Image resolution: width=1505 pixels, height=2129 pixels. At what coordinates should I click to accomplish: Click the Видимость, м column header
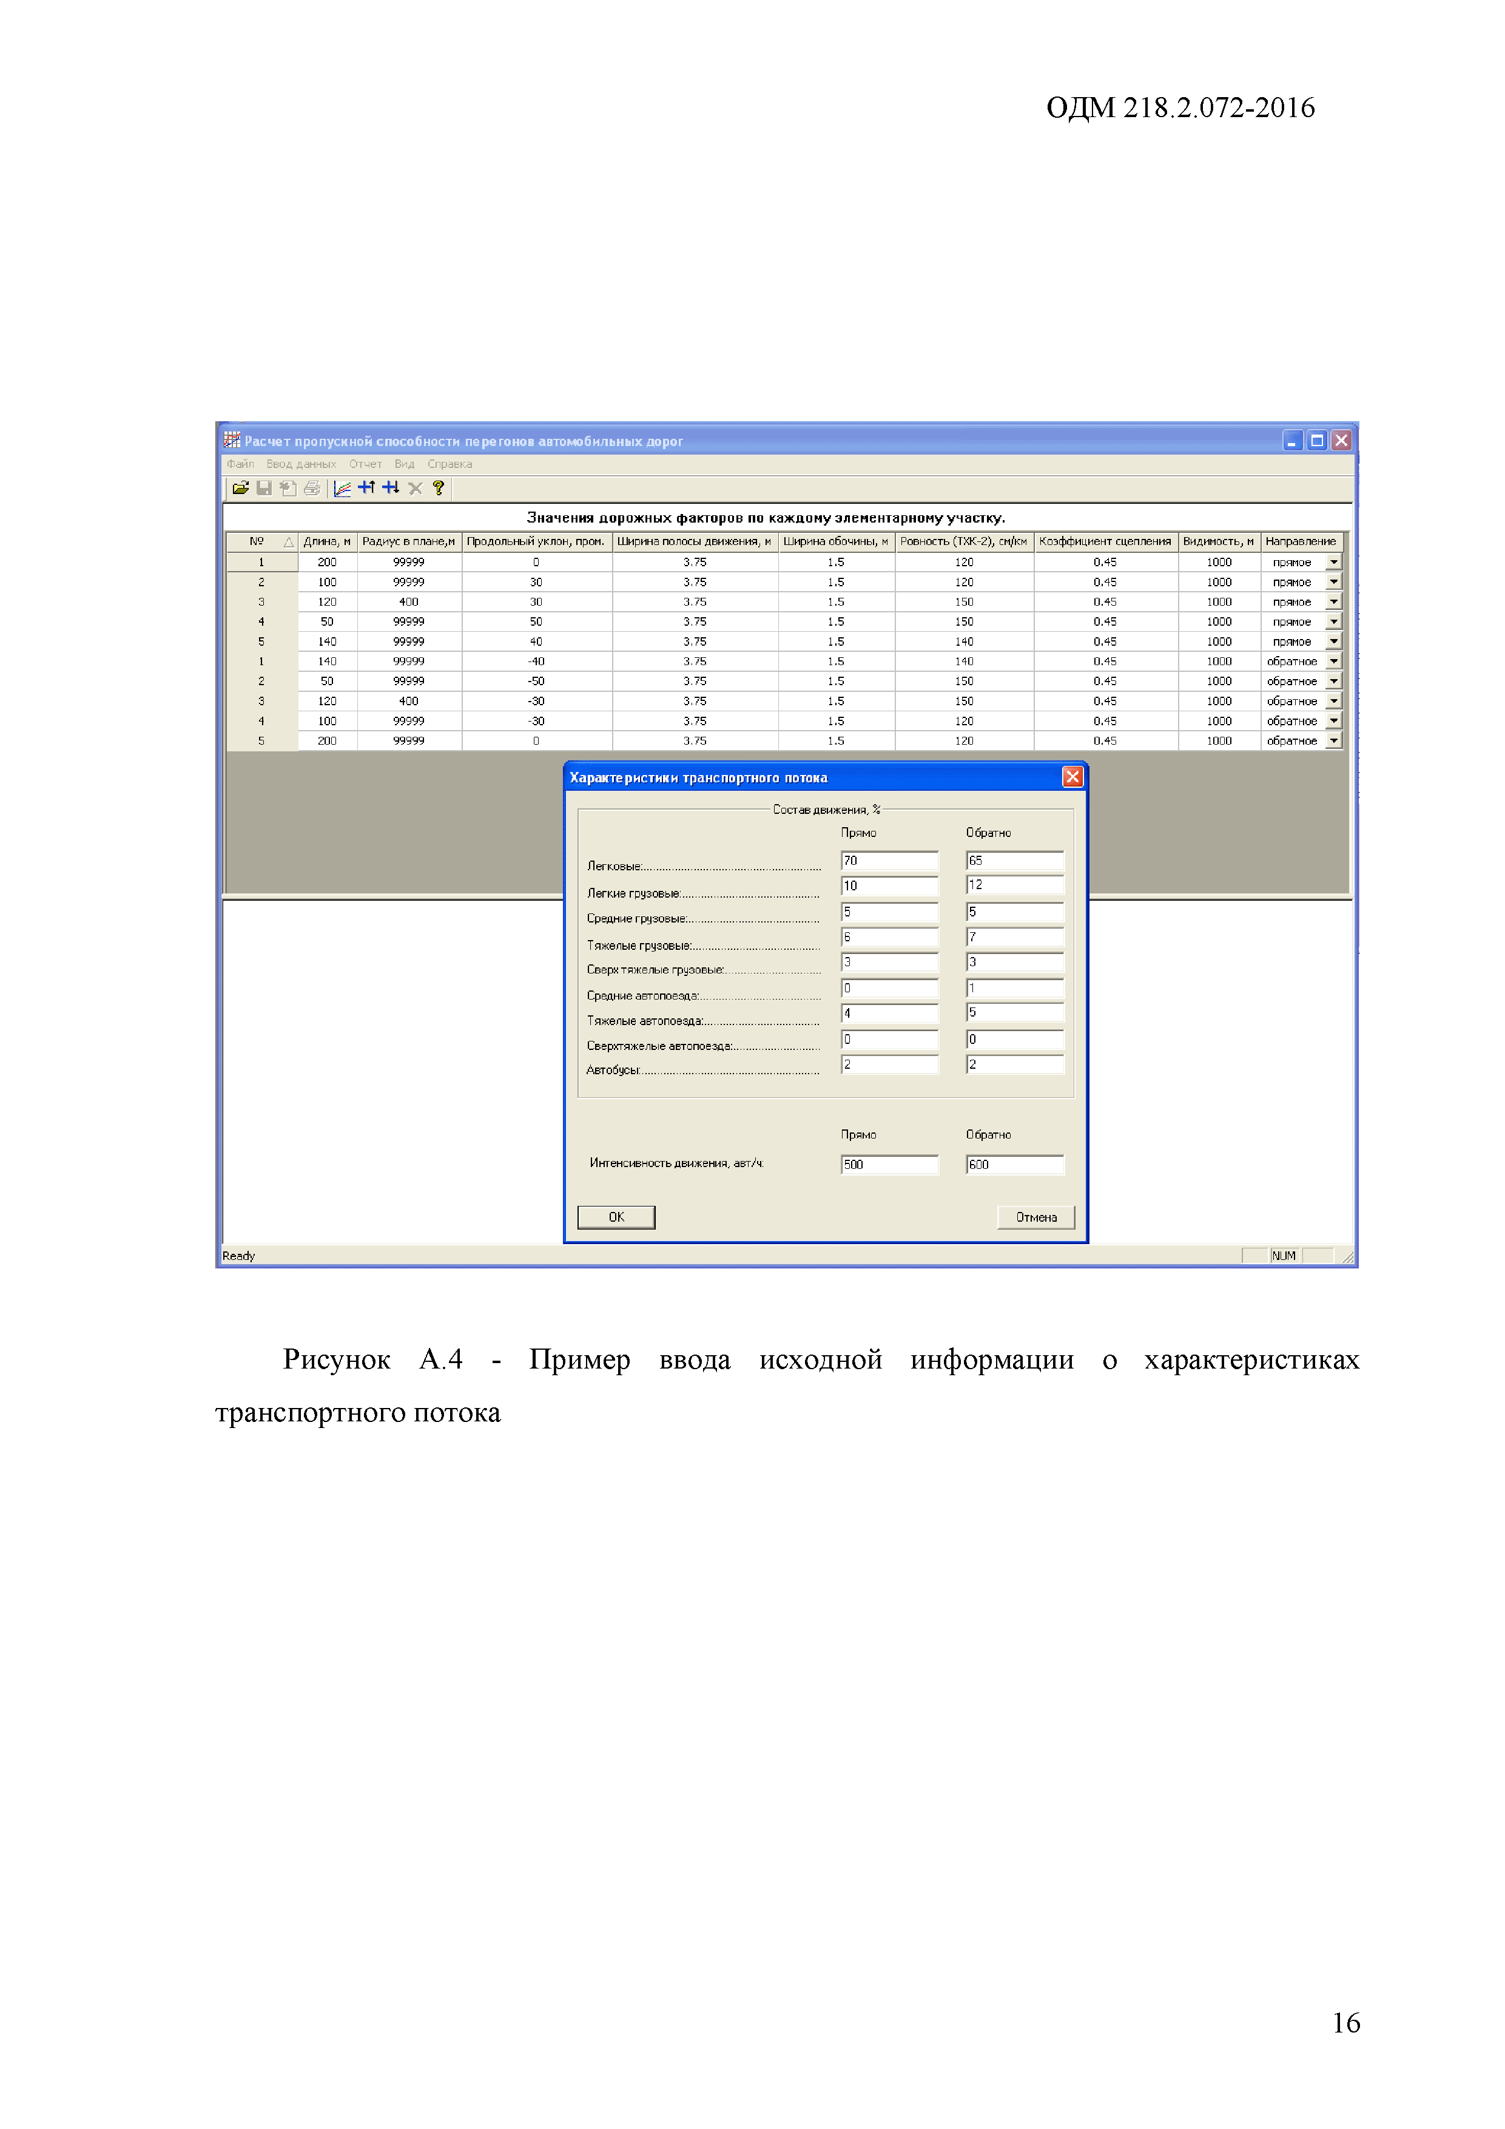click(1219, 541)
